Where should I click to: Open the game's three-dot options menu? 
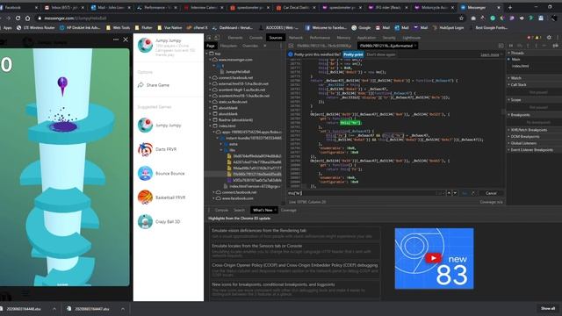tap(116, 39)
